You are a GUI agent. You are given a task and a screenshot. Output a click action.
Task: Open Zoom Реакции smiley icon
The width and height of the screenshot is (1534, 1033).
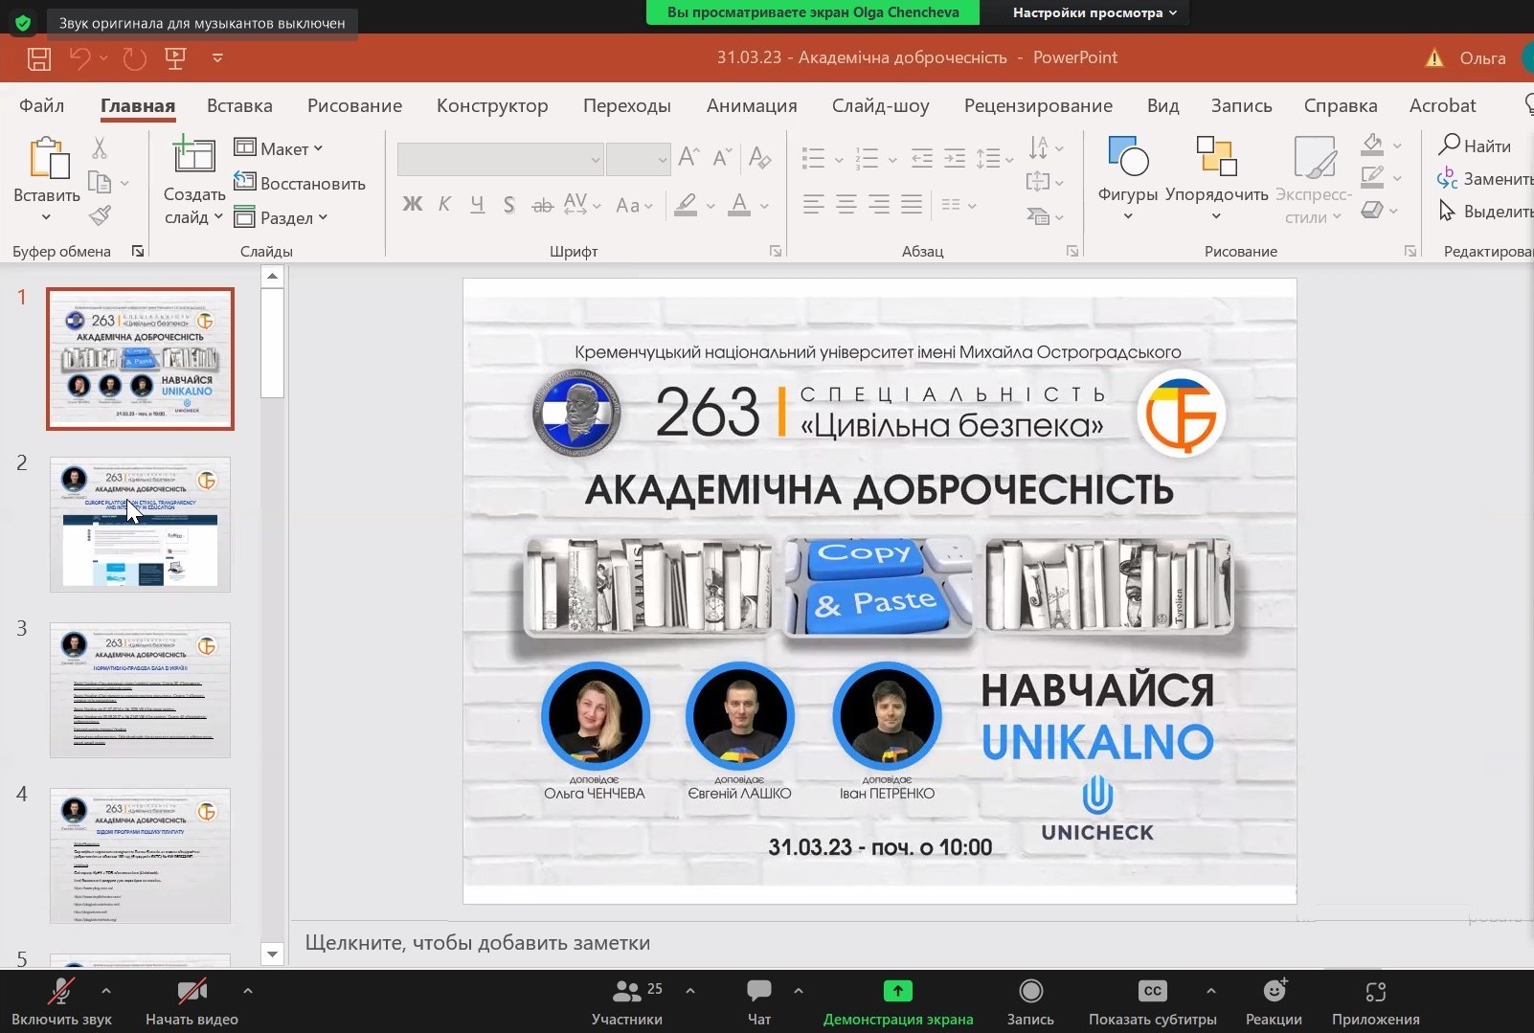[1274, 991]
